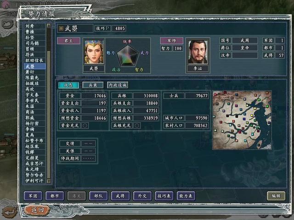Viewport: 294px width, 220px height.
Task: Select 拓跋珪 in the faction list
Action: point(35,83)
